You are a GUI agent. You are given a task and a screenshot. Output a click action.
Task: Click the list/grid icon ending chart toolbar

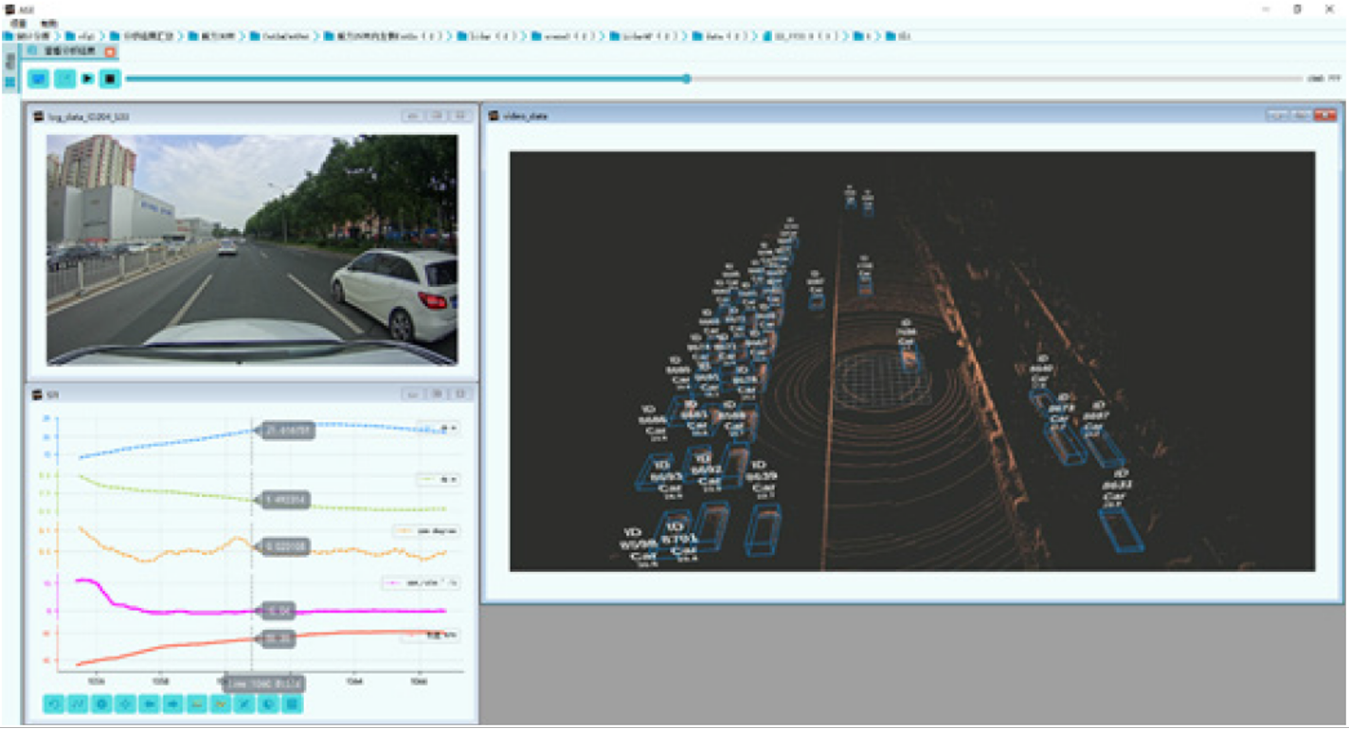293,703
